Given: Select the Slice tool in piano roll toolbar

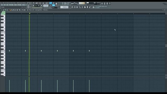Looking at the screenshot, I should (x=19, y=10).
